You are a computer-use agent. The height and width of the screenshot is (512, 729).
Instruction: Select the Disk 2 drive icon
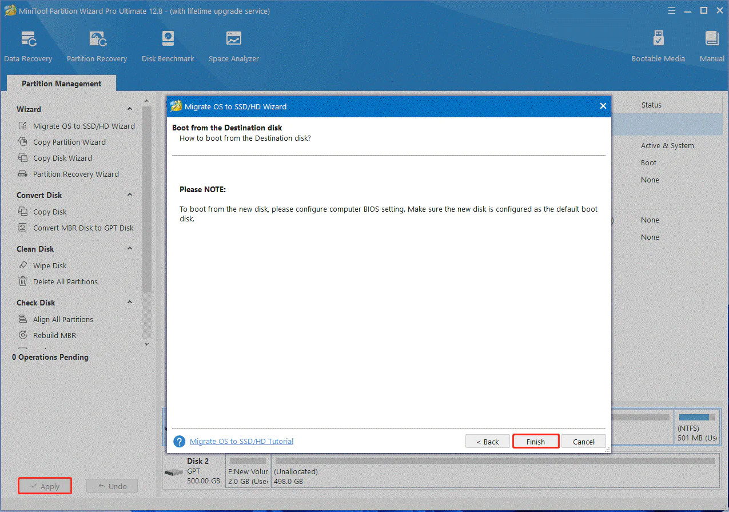click(173, 473)
